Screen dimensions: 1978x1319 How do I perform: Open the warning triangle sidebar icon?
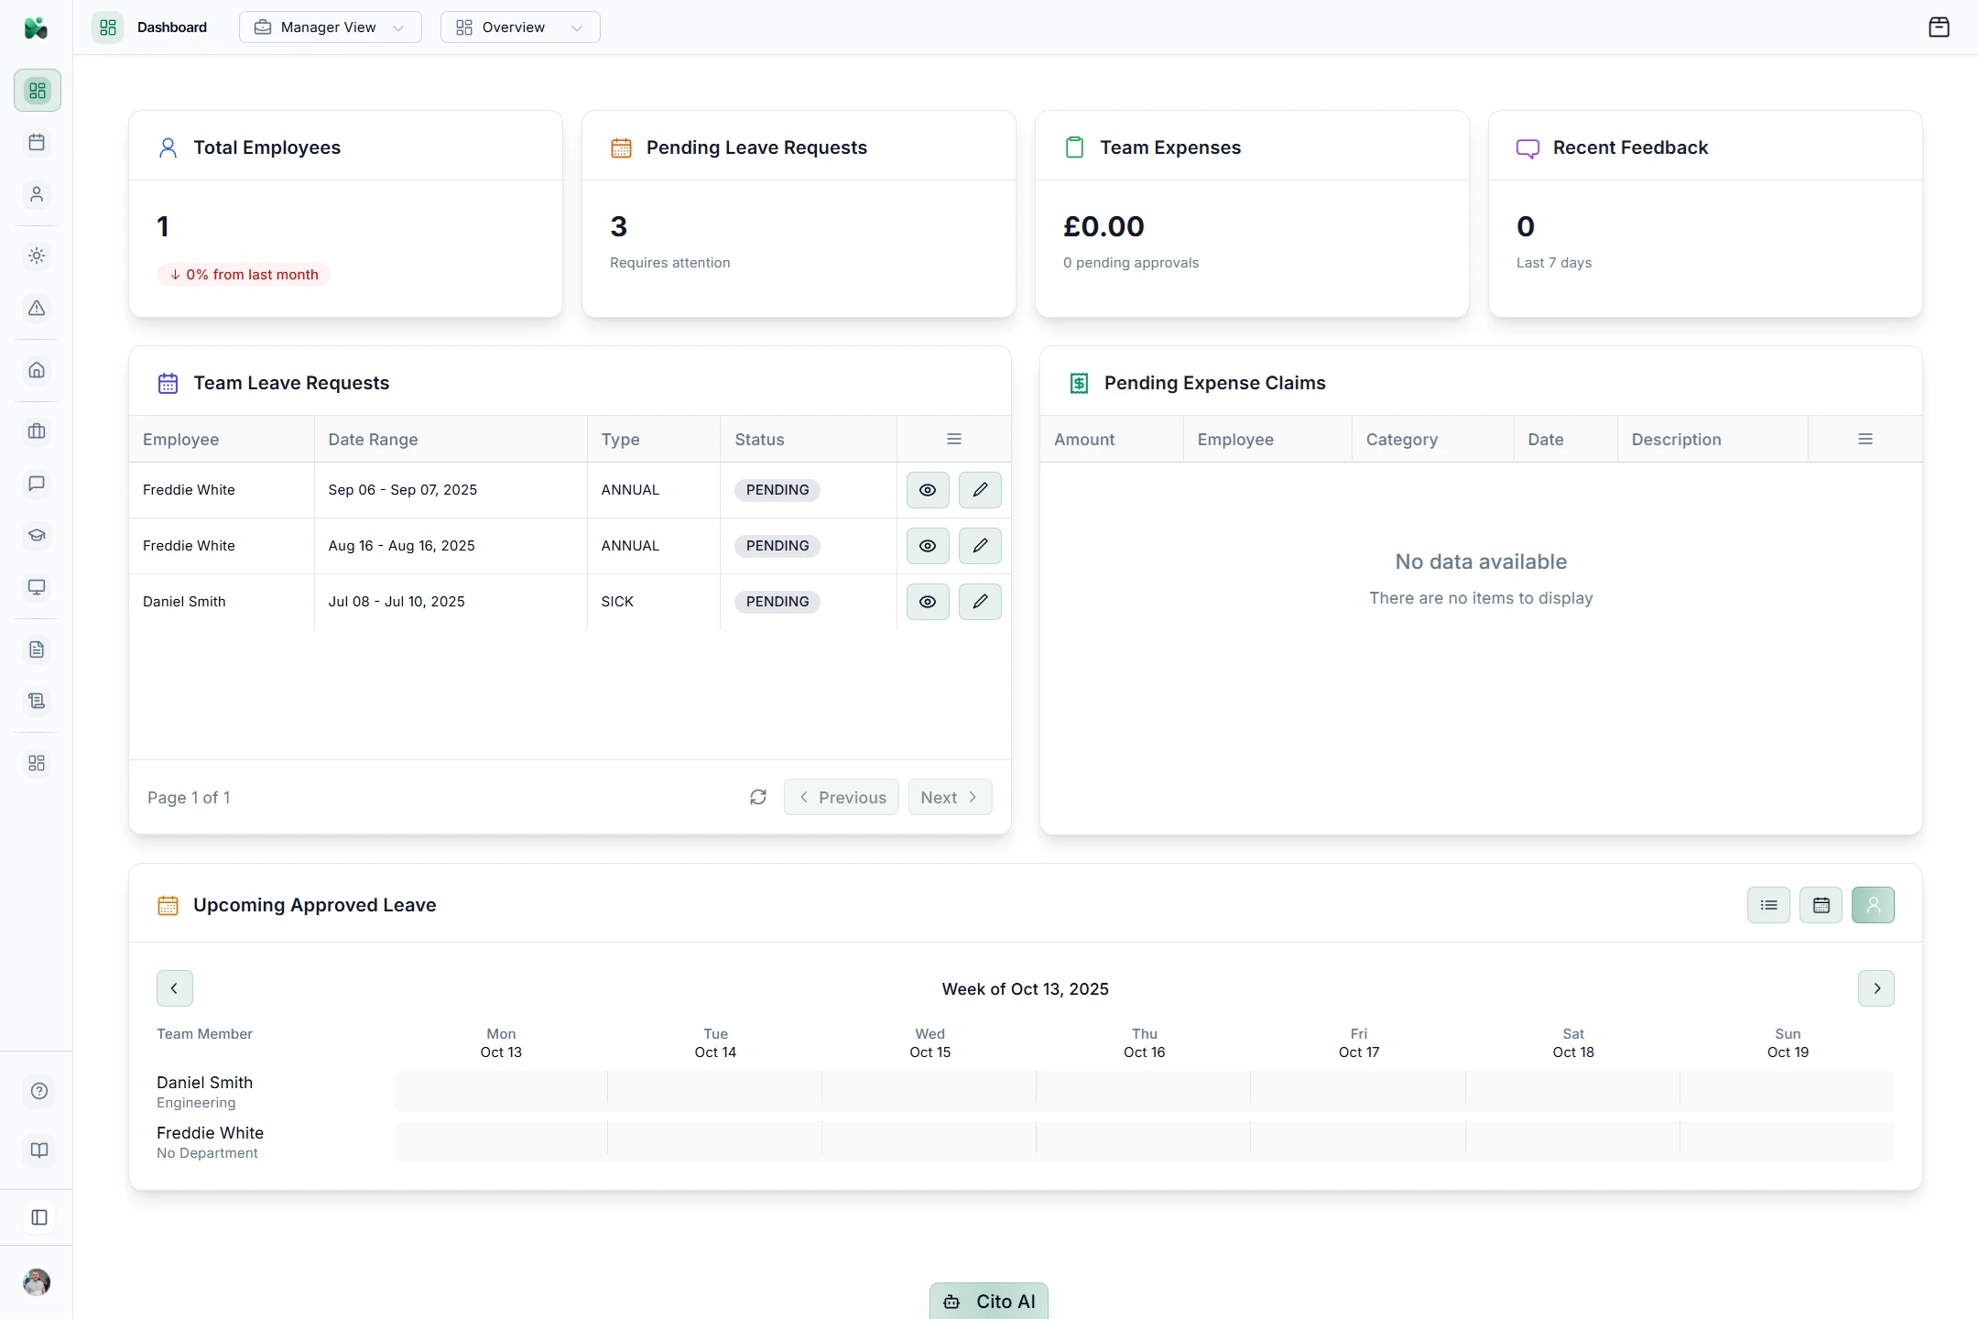click(x=37, y=309)
